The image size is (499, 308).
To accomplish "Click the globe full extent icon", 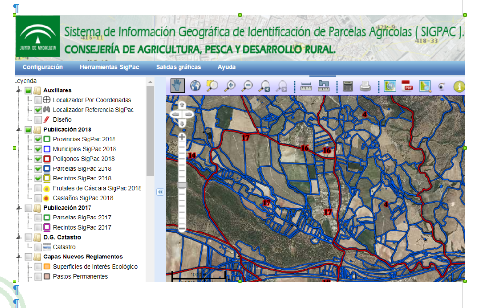I will (x=195, y=86).
